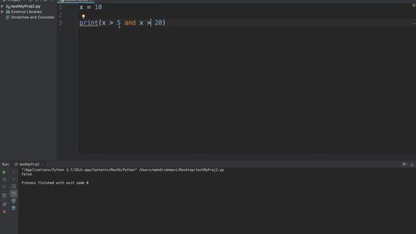The image size is (416, 234).
Task: Select External Libraries in project tree
Action: [x=26, y=12]
